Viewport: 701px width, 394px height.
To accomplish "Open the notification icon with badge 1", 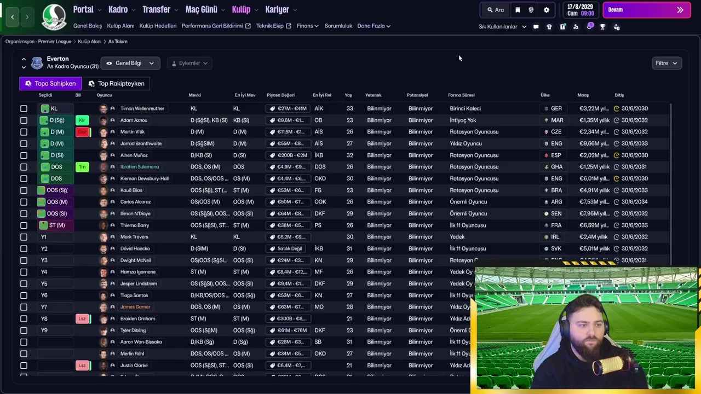I will [x=590, y=26].
